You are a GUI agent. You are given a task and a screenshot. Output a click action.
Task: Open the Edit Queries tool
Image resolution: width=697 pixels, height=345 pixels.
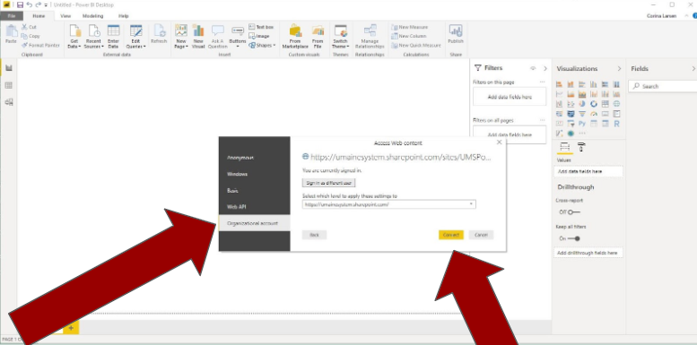135,37
